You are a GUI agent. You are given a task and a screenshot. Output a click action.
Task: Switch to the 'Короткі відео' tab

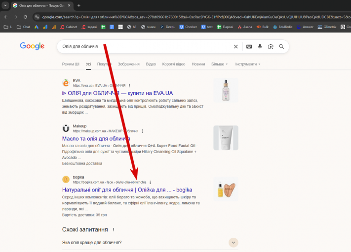[x=174, y=64]
